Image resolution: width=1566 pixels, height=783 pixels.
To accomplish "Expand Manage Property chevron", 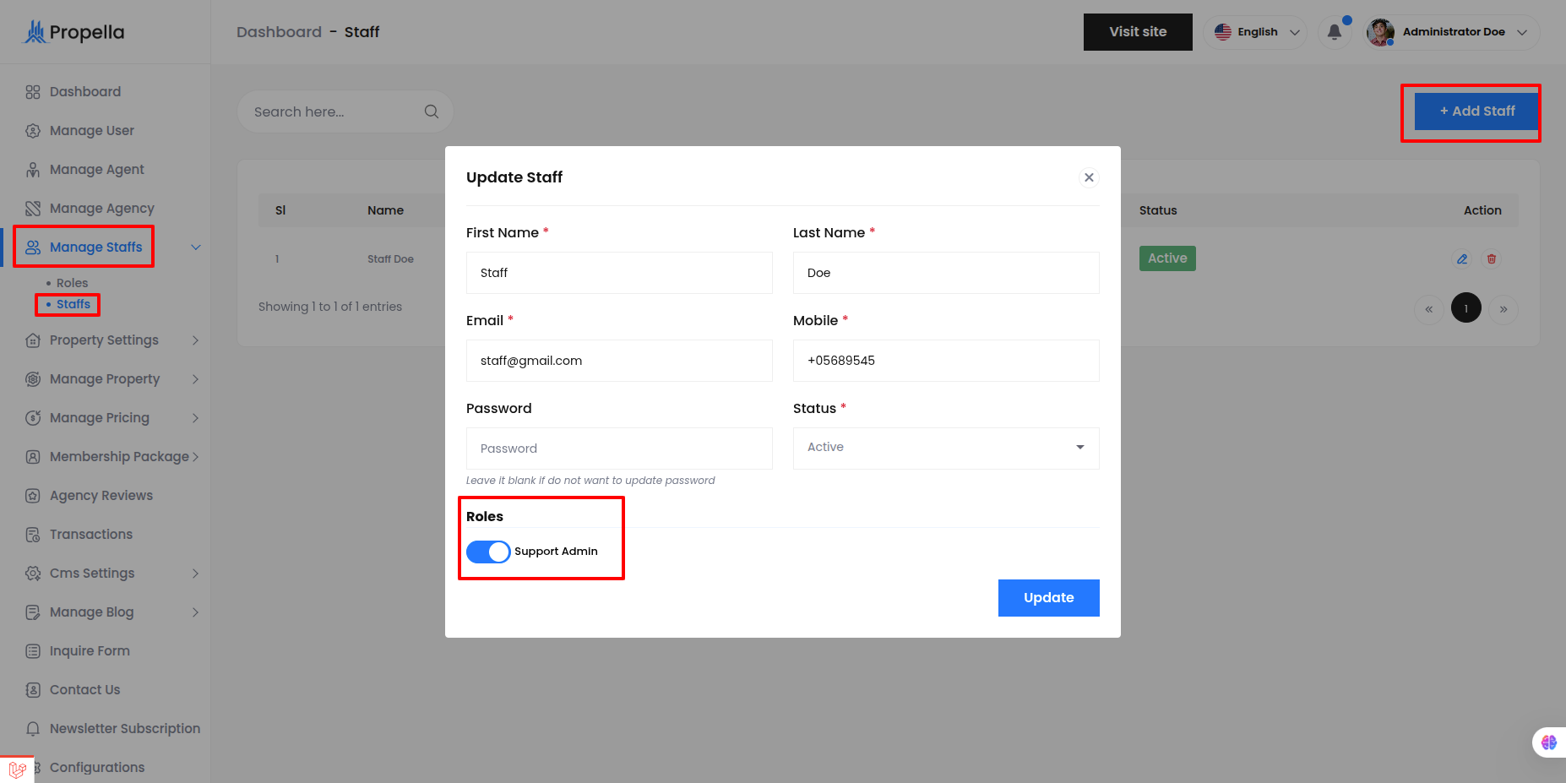I will pos(196,379).
